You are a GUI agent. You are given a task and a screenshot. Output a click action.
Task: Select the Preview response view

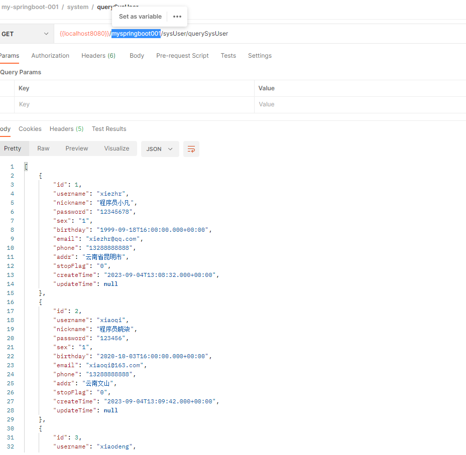click(77, 148)
